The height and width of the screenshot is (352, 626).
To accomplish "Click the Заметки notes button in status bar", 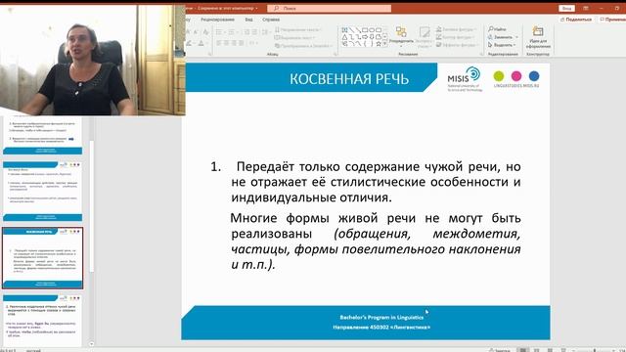I will (x=500, y=350).
